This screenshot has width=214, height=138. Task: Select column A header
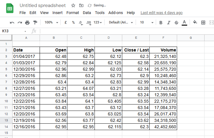(26, 38)
